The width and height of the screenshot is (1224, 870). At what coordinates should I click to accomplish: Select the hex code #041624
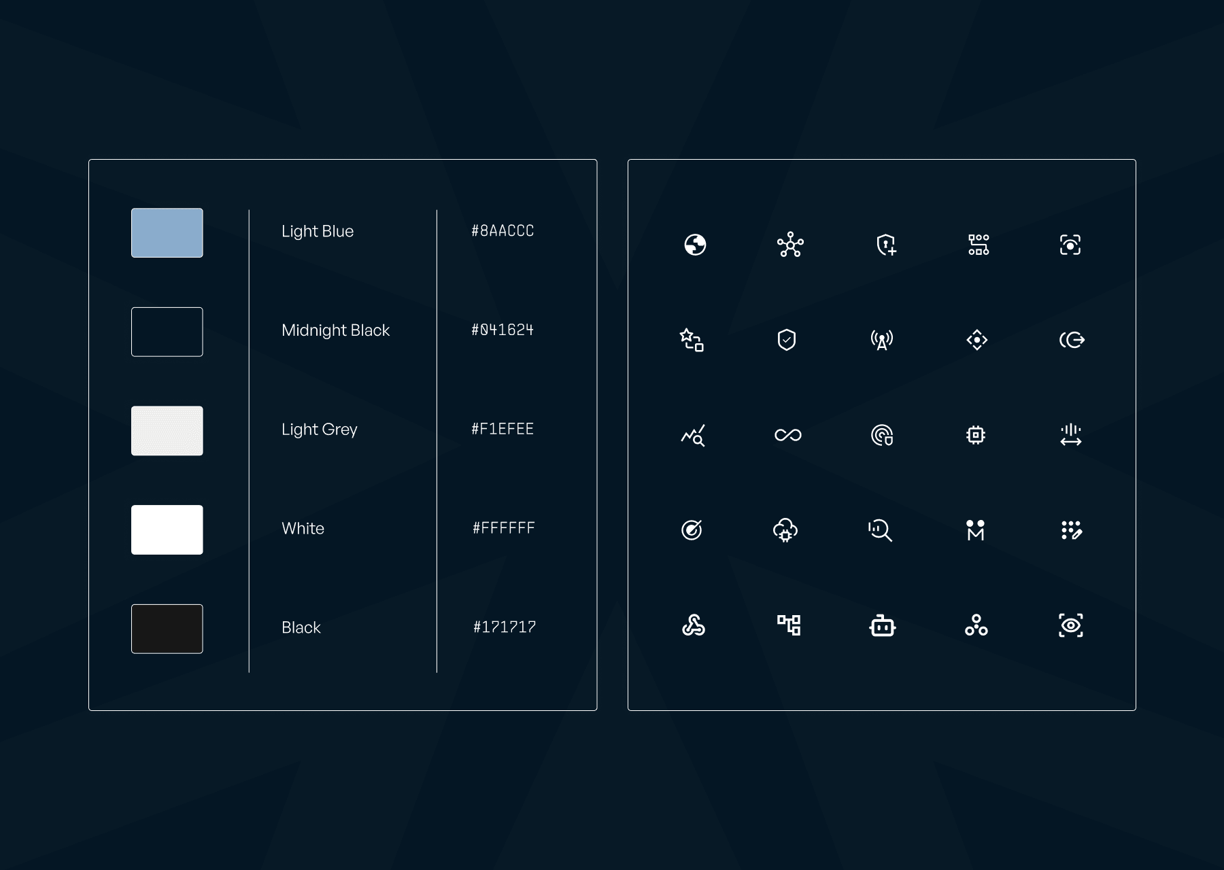[503, 330]
